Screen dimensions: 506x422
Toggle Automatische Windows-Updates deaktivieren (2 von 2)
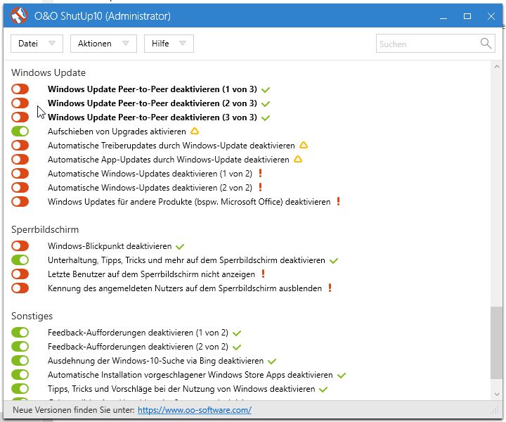pos(20,187)
